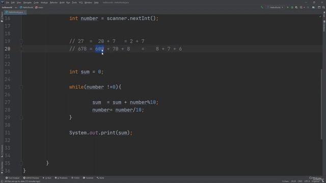Open the Structure tool window sidebar tab
Image resolution: width=326 pixels, height=183 pixels.
click(2, 151)
